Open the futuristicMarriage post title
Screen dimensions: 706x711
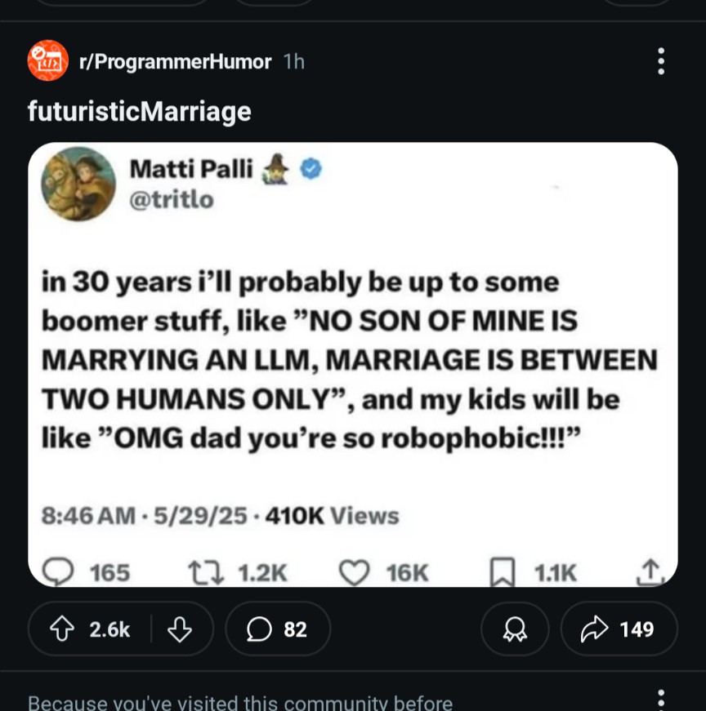coord(140,110)
